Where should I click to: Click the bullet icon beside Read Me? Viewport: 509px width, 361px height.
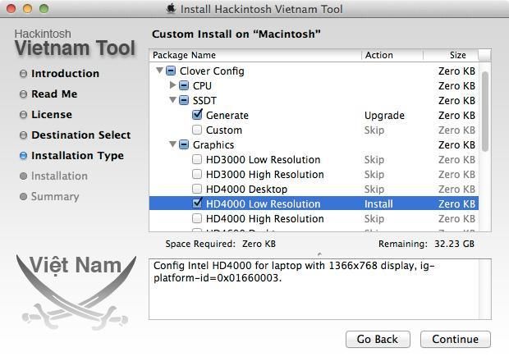pos(23,94)
